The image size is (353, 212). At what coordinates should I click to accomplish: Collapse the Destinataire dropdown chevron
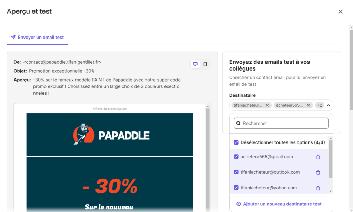pyautogui.click(x=328, y=105)
